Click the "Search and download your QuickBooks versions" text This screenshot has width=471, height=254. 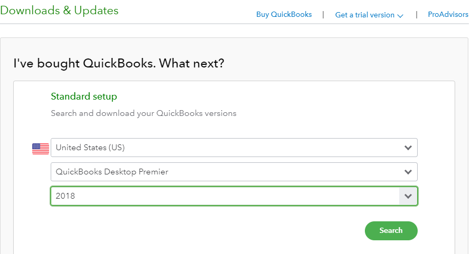[x=144, y=113]
